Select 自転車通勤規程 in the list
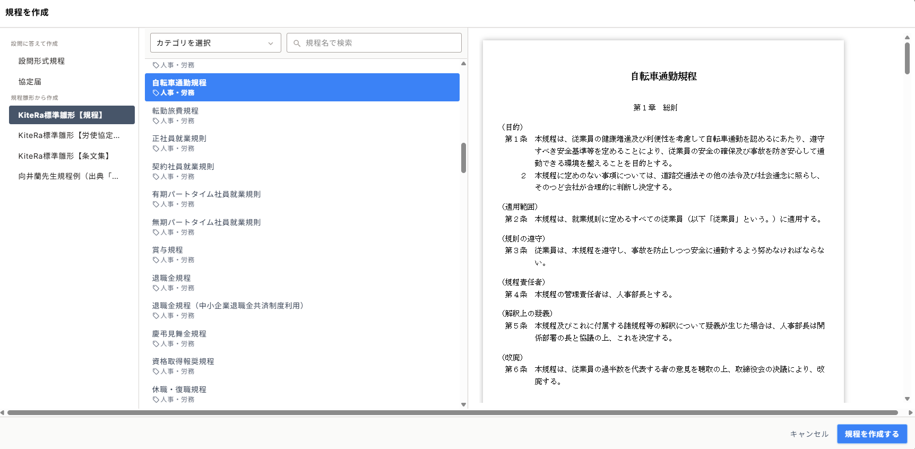The image size is (915, 449). [302, 87]
